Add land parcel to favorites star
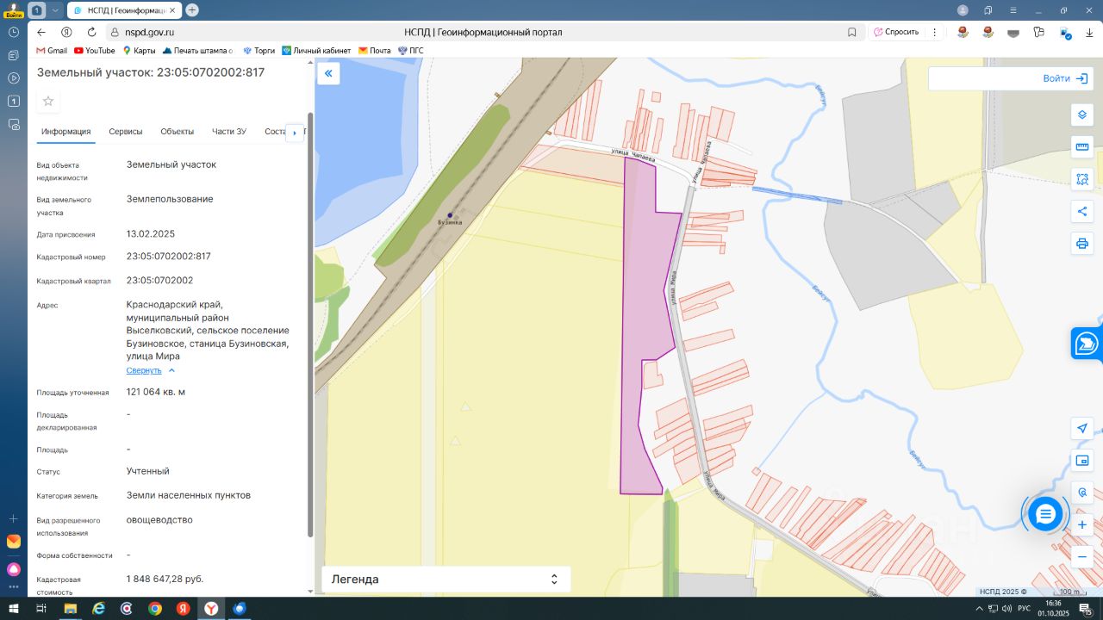 pos(48,102)
